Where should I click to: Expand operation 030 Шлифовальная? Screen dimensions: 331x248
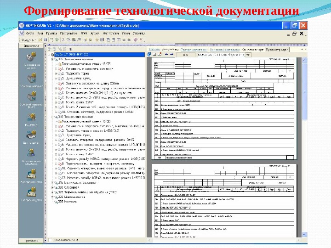52,197
